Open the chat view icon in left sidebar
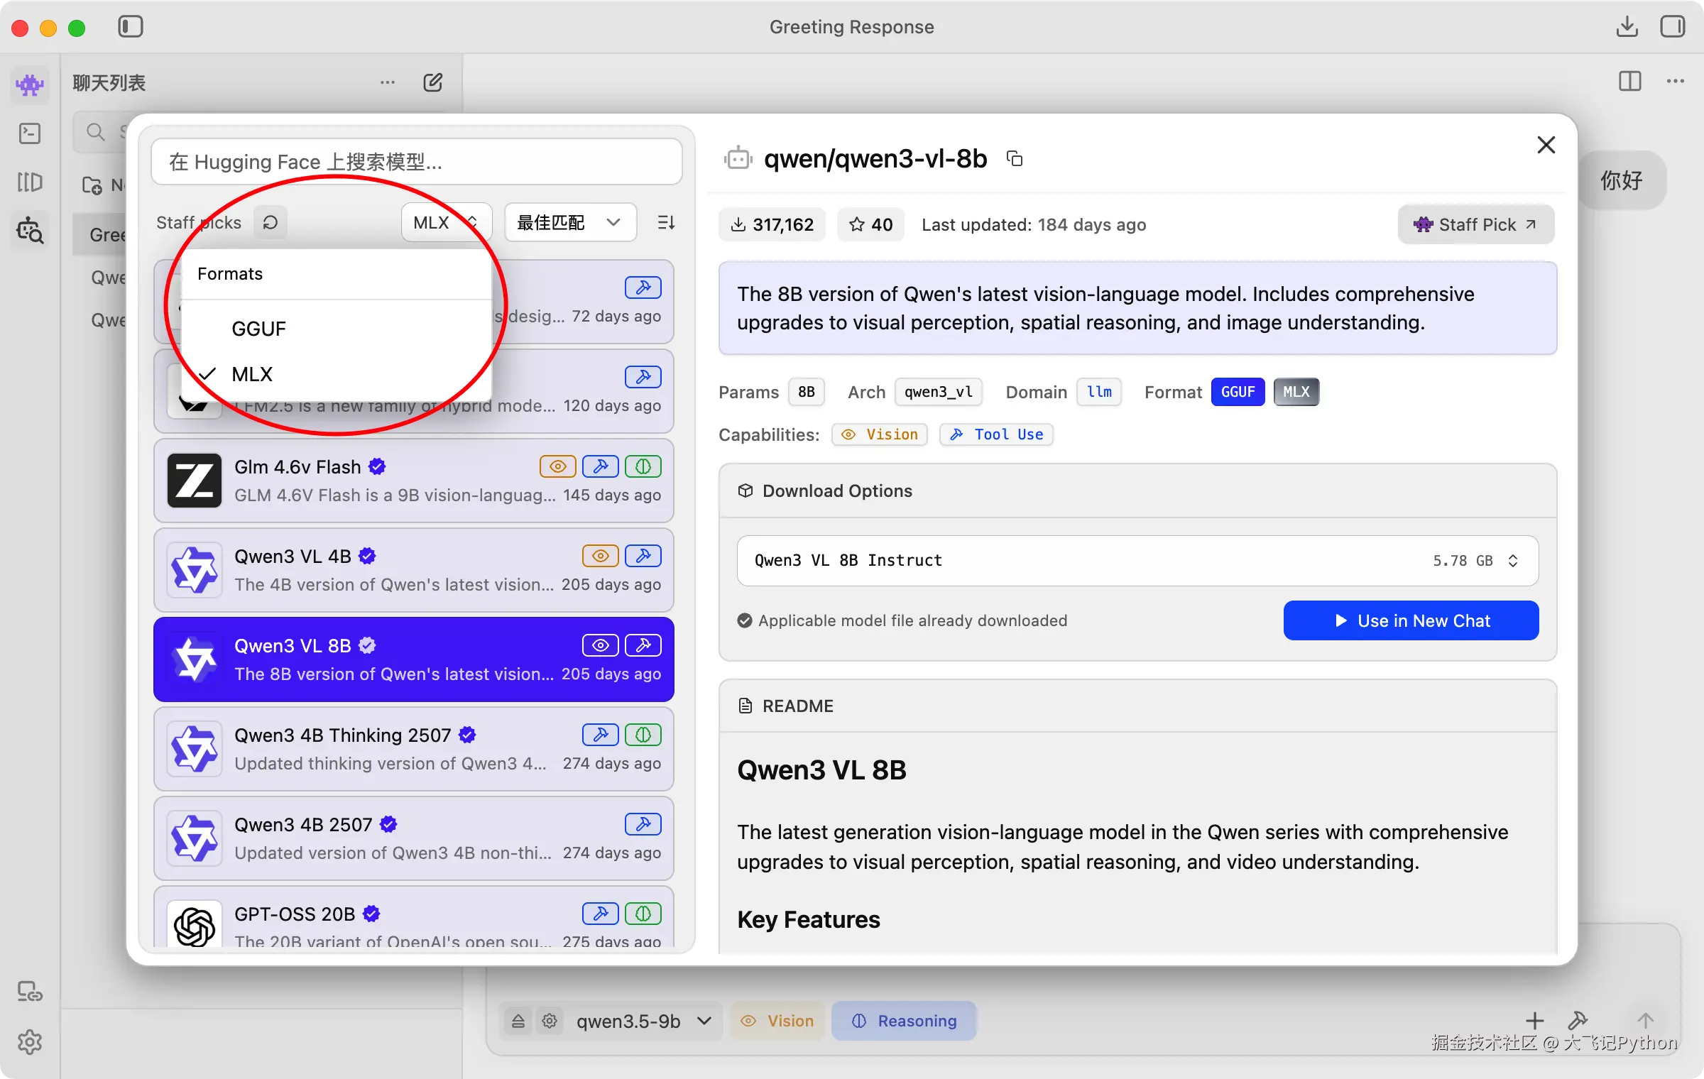1704x1079 pixels. (x=30, y=85)
